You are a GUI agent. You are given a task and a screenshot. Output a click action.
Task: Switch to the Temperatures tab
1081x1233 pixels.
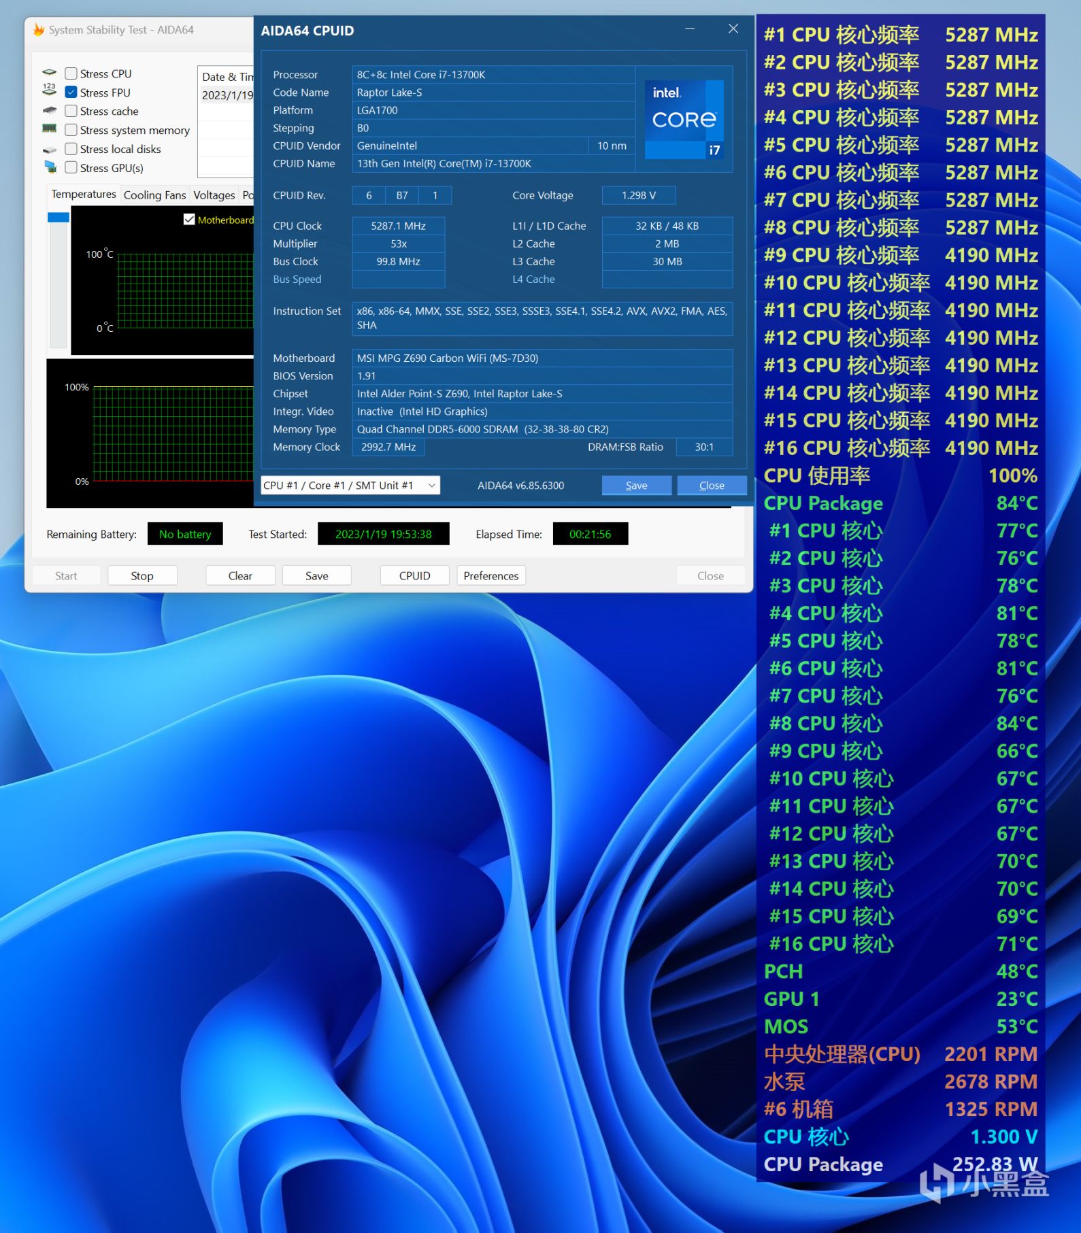click(x=84, y=195)
